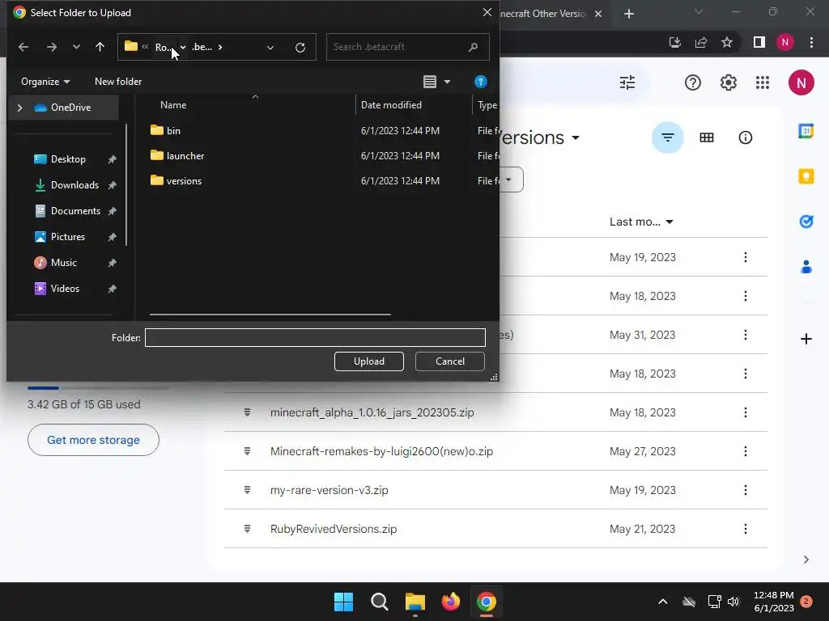
Task: Open Google Drive help icon
Action: (x=693, y=82)
